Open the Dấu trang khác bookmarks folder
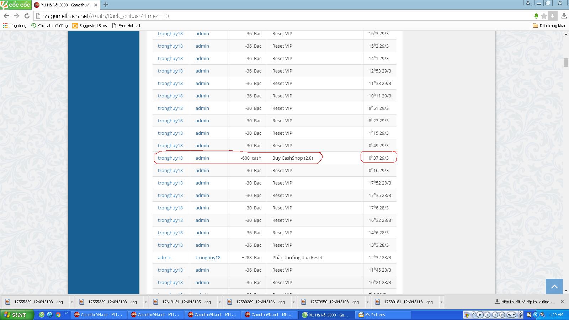Screen dimensions: 569x320 [x=549, y=26]
